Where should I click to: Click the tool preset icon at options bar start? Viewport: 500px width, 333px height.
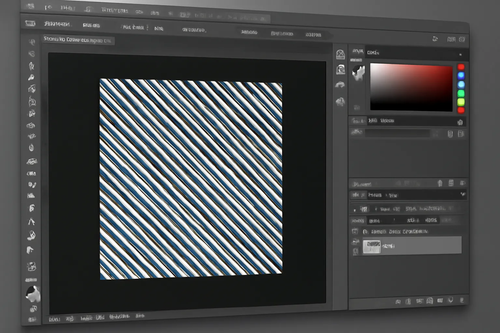pos(30,23)
